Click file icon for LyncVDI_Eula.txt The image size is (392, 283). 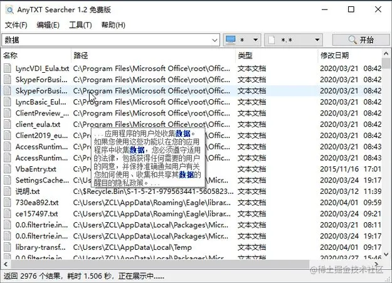[8, 68]
